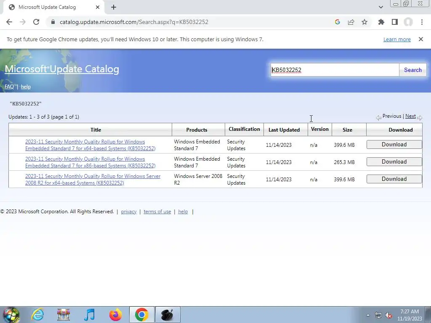Dismiss the Chrome update notice bar
This screenshot has width=431, height=323.
coord(421,39)
